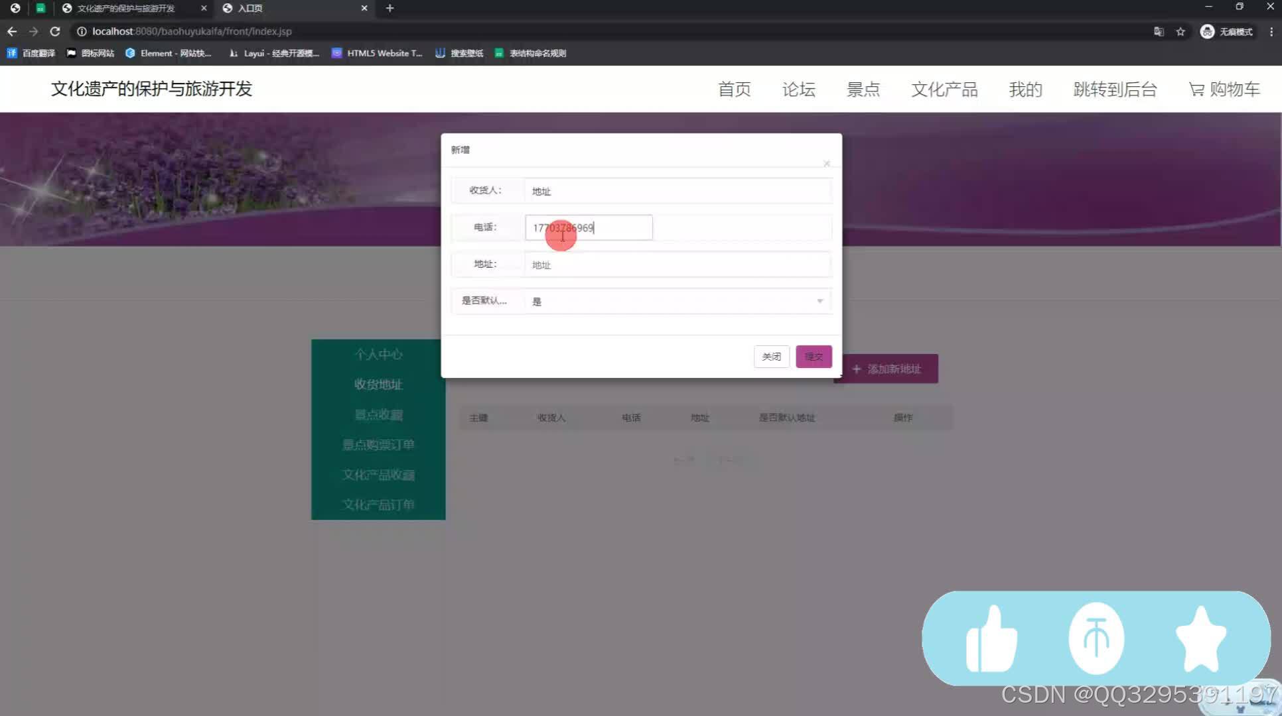1282x716 pixels.
Task: Click the 关闭 button in dialog
Action: click(771, 357)
